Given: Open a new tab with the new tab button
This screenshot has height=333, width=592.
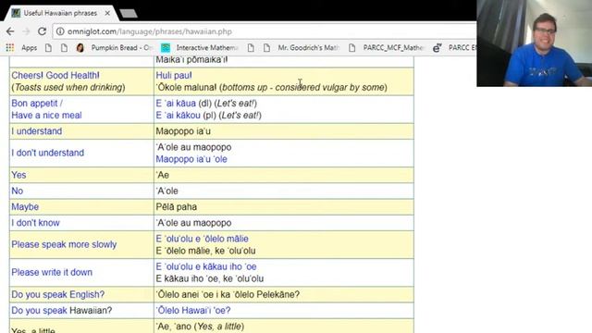Looking at the screenshot, I should [x=129, y=14].
